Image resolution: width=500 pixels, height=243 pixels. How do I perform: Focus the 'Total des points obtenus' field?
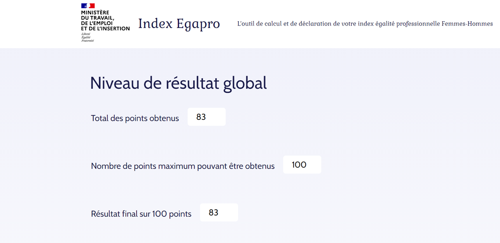(206, 117)
